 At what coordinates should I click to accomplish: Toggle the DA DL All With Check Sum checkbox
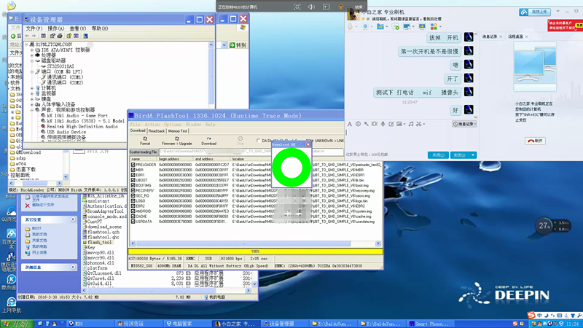(259, 141)
